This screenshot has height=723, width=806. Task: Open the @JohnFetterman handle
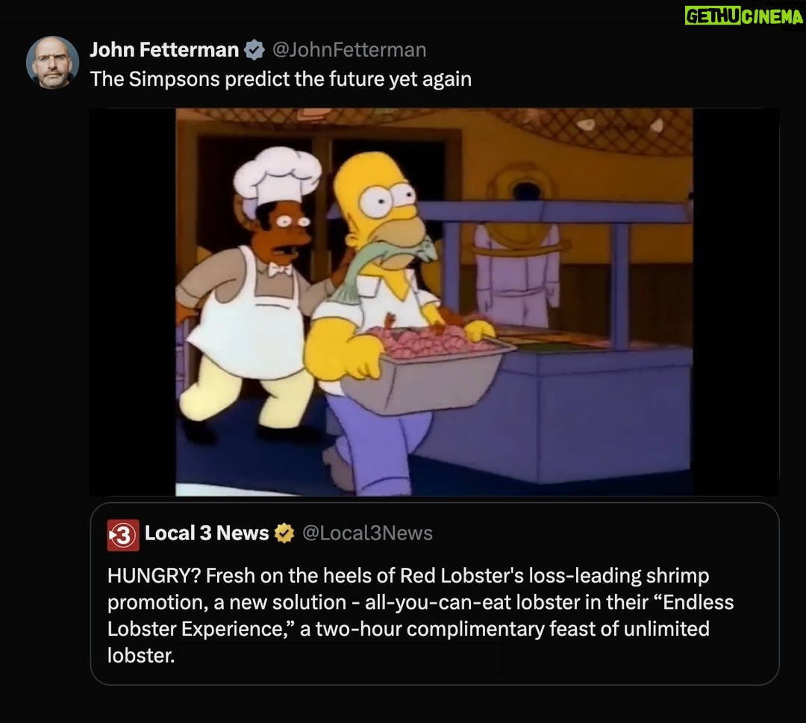349,50
